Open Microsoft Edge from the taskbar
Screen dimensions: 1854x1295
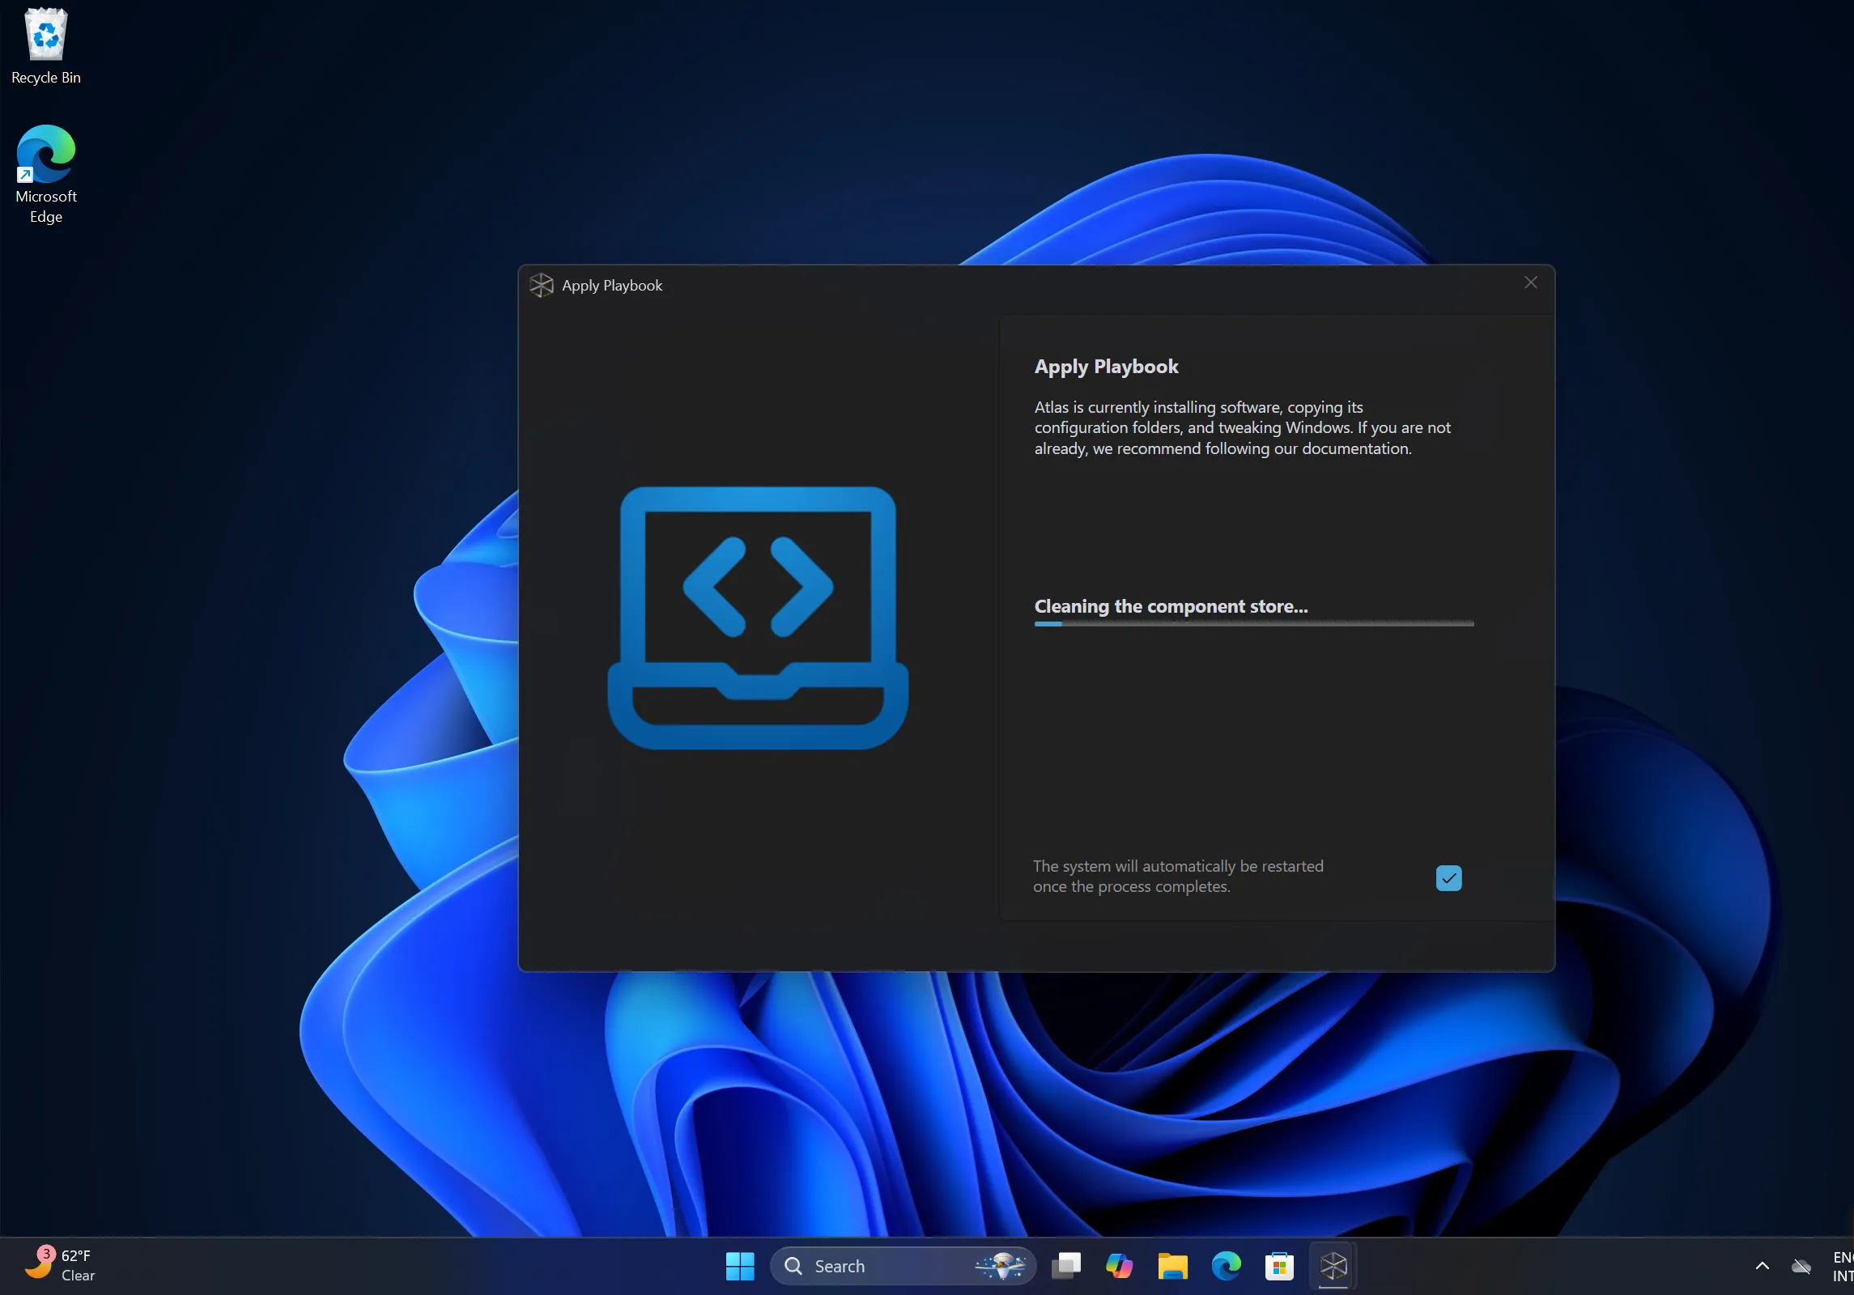[x=1226, y=1266]
